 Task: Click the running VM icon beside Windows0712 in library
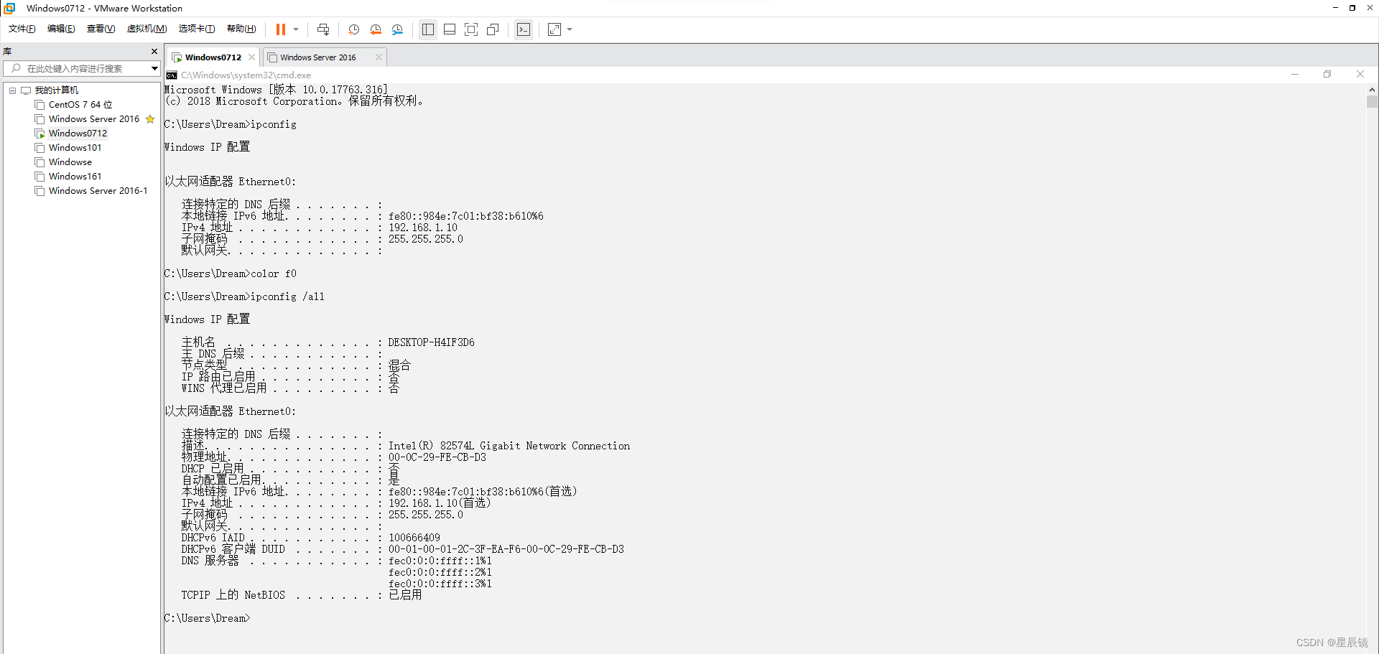coord(40,134)
